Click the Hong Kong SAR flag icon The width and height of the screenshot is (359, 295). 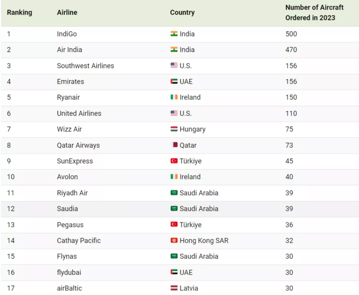174,240
